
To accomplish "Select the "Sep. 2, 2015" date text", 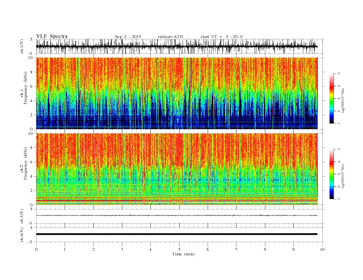I will point(128,37).
